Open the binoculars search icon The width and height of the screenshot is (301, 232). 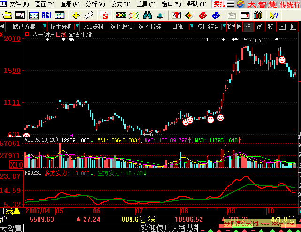tap(147, 15)
